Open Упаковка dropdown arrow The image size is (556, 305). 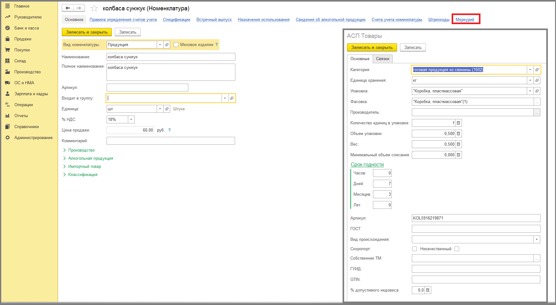pos(530,91)
